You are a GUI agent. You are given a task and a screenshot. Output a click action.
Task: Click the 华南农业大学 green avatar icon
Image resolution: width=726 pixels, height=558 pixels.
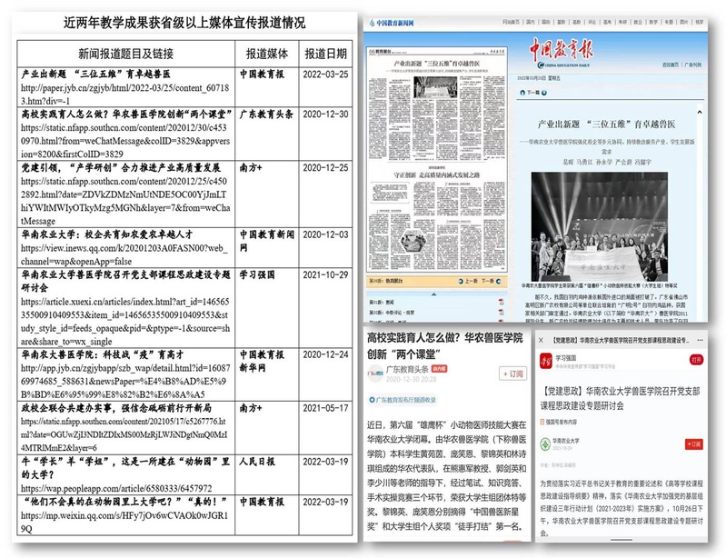point(545,444)
